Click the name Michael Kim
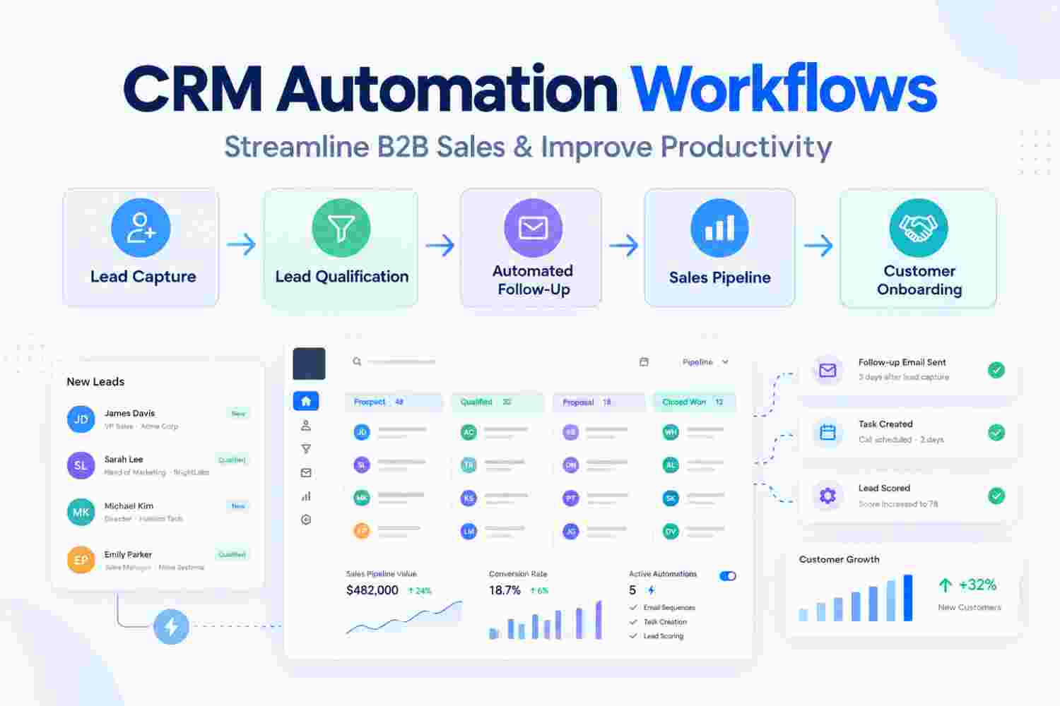 coord(129,505)
